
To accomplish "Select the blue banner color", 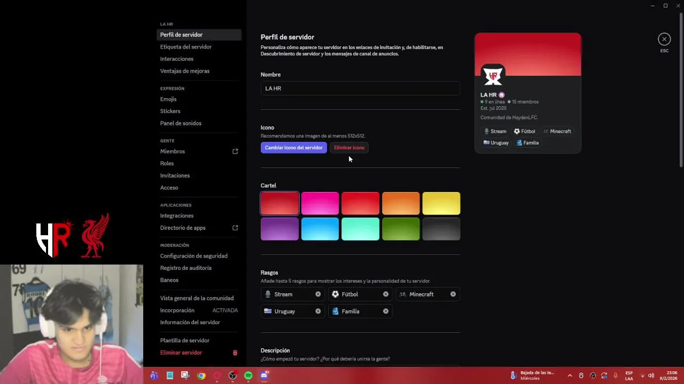I will (320, 229).
